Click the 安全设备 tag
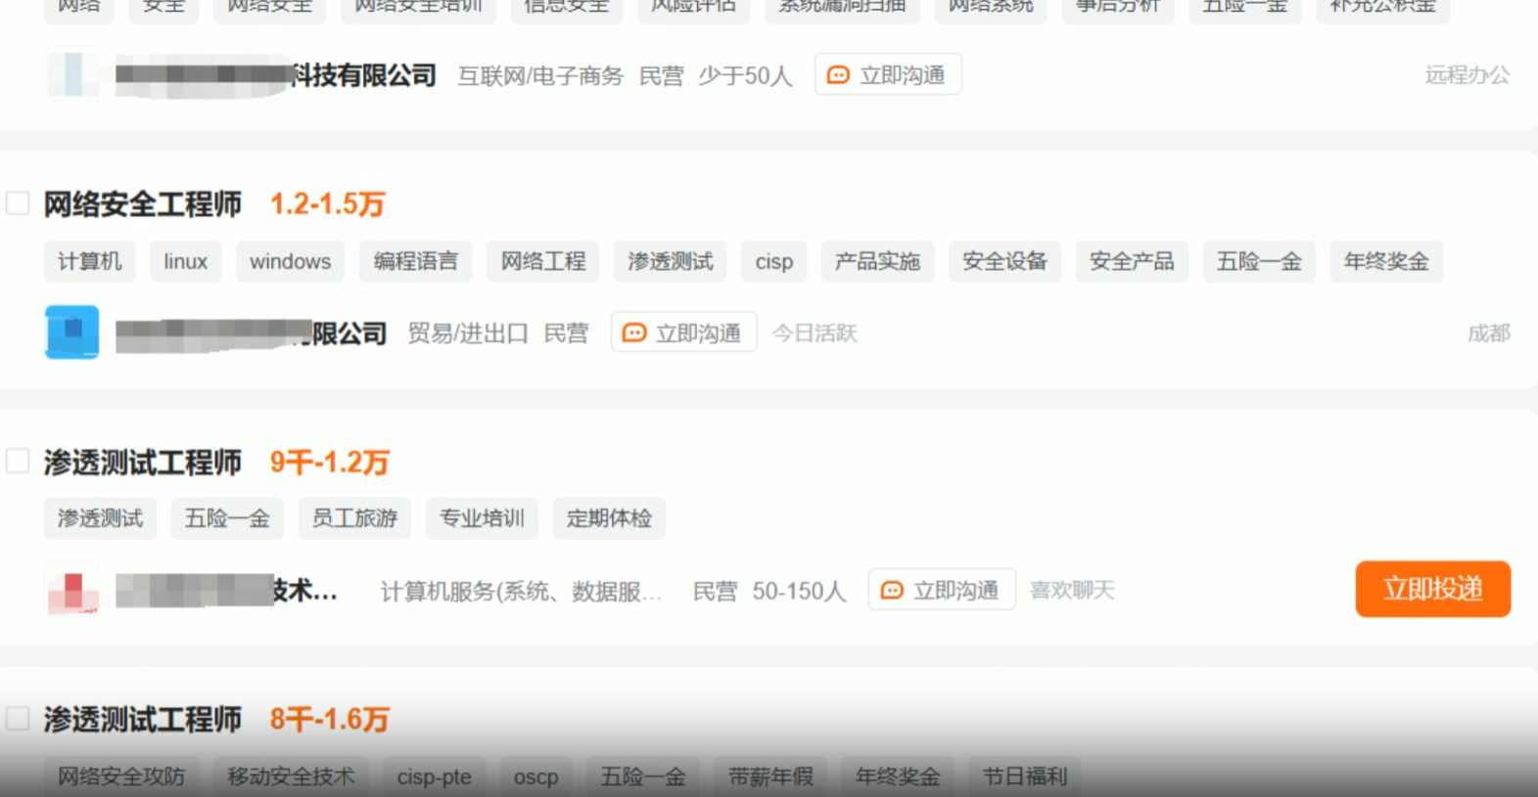 [x=1004, y=261]
